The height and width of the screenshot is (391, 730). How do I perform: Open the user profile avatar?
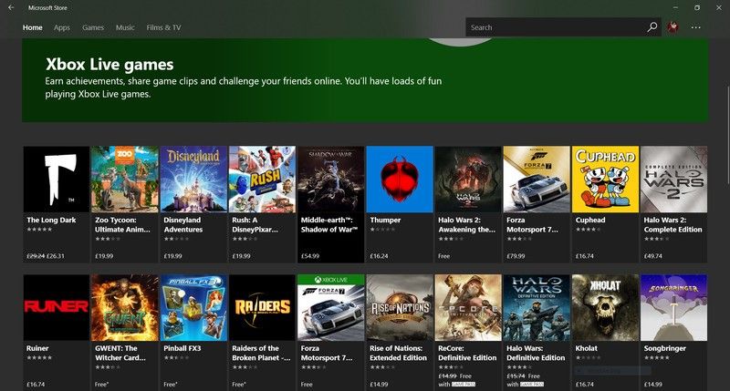point(673,27)
